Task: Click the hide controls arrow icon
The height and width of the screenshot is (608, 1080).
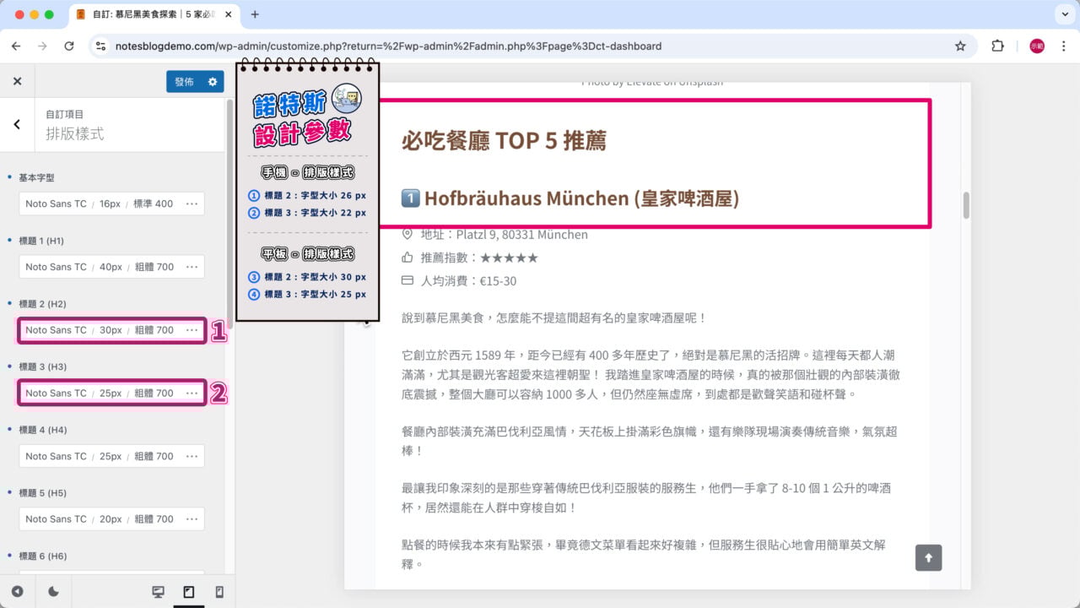Action: pyautogui.click(x=17, y=592)
